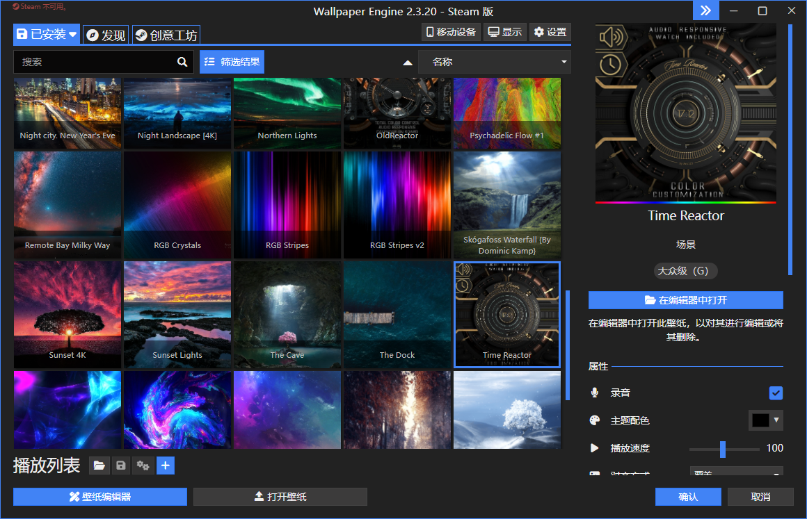Select The Cave wallpaper
The width and height of the screenshot is (807, 519).
coord(287,315)
